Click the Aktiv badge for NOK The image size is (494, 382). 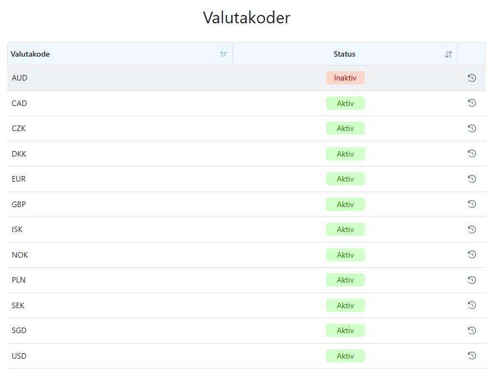pyautogui.click(x=345, y=254)
